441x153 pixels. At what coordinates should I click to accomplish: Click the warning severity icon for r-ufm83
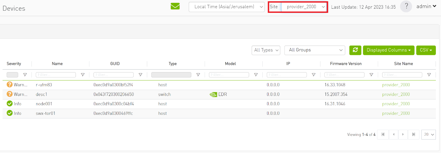(x=10, y=85)
